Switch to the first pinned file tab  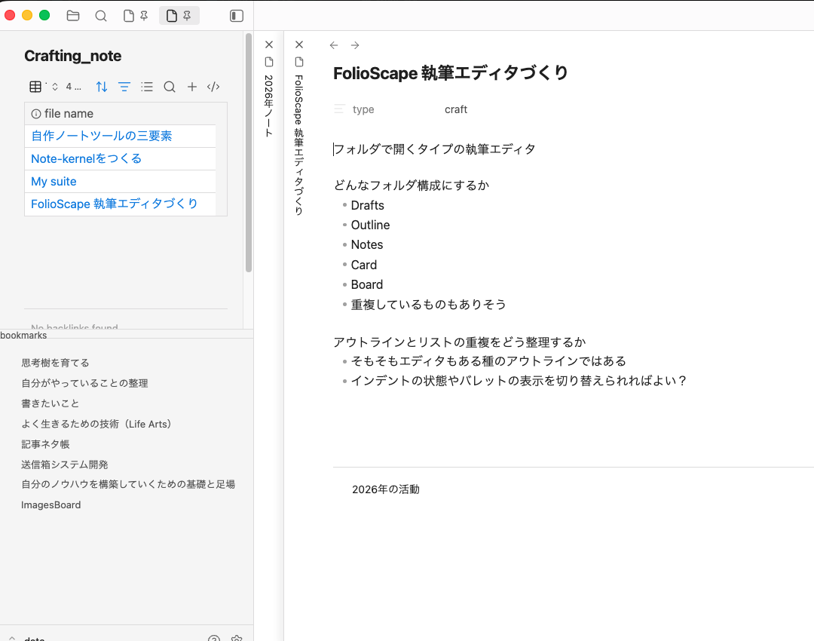pos(136,16)
